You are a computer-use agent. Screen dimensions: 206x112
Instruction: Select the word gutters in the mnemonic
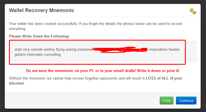tap(20, 55)
